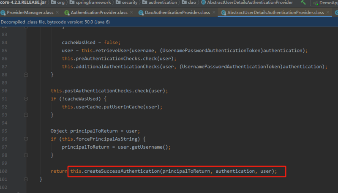
Task: Close the ProviderManager.class tab
Action: (57, 13)
